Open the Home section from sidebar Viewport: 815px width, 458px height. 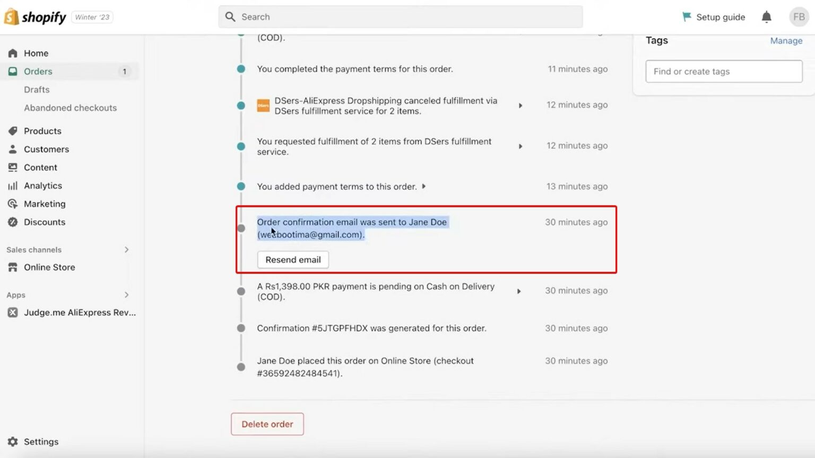pos(36,53)
